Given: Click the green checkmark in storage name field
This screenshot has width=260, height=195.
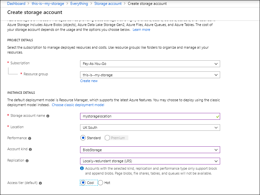Looking at the screenshot, I should (x=217, y=116).
